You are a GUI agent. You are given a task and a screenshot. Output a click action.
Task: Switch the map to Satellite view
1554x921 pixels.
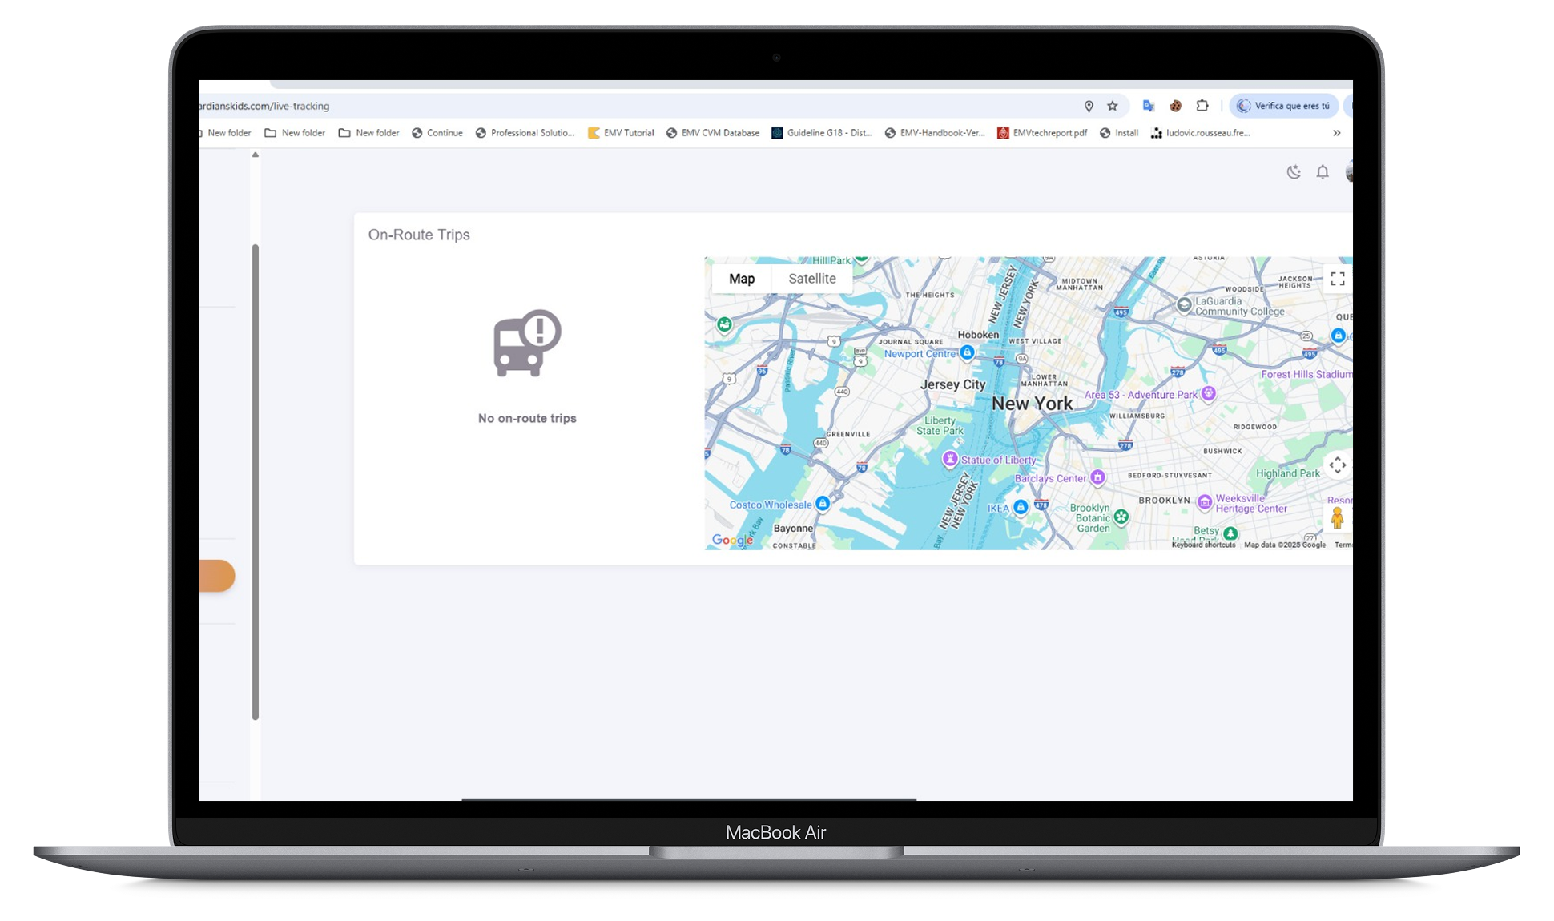point(811,279)
